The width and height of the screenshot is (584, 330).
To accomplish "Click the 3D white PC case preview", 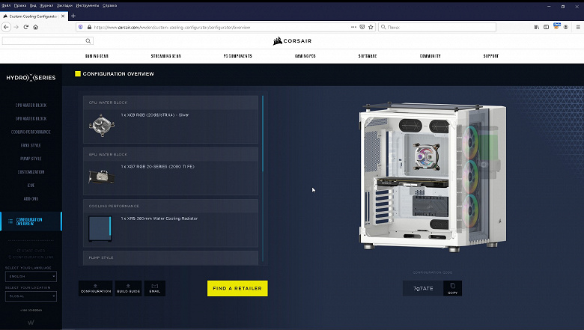I will pyautogui.click(x=433, y=177).
